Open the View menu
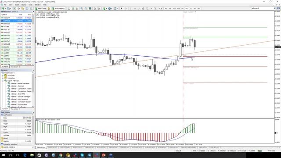Viewport: 281px width, 158px height. coord(11,5)
